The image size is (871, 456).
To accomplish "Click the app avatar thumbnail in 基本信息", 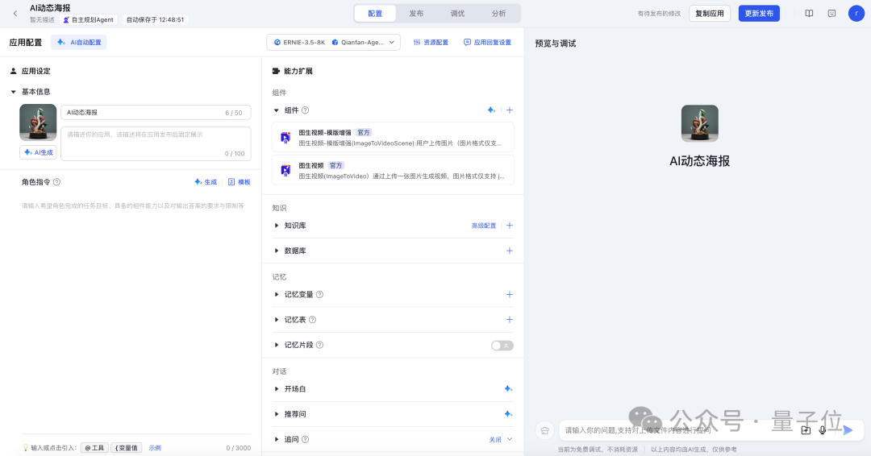I will point(38,122).
